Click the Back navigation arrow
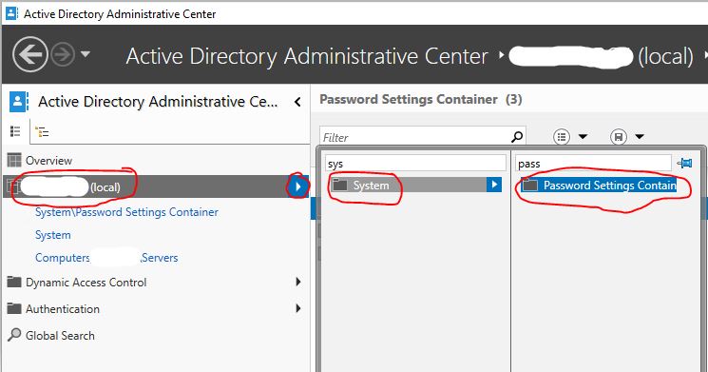 click(29, 54)
